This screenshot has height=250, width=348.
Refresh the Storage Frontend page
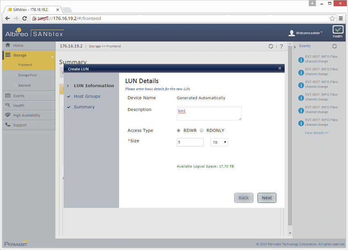point(271,46)
